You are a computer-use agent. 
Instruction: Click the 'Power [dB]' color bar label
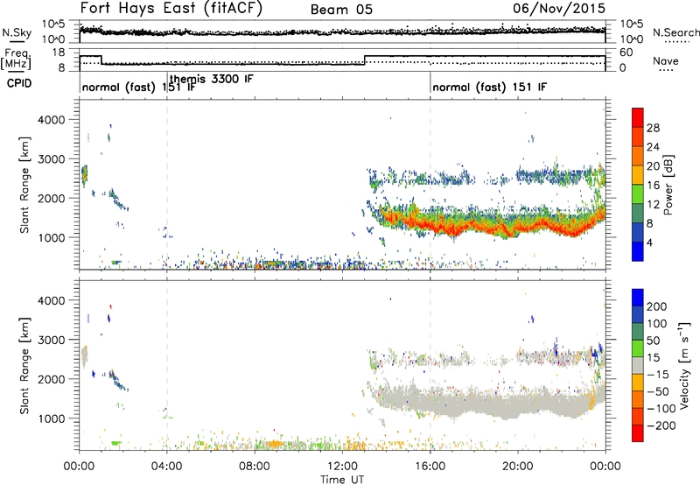[x=668, y=185]
